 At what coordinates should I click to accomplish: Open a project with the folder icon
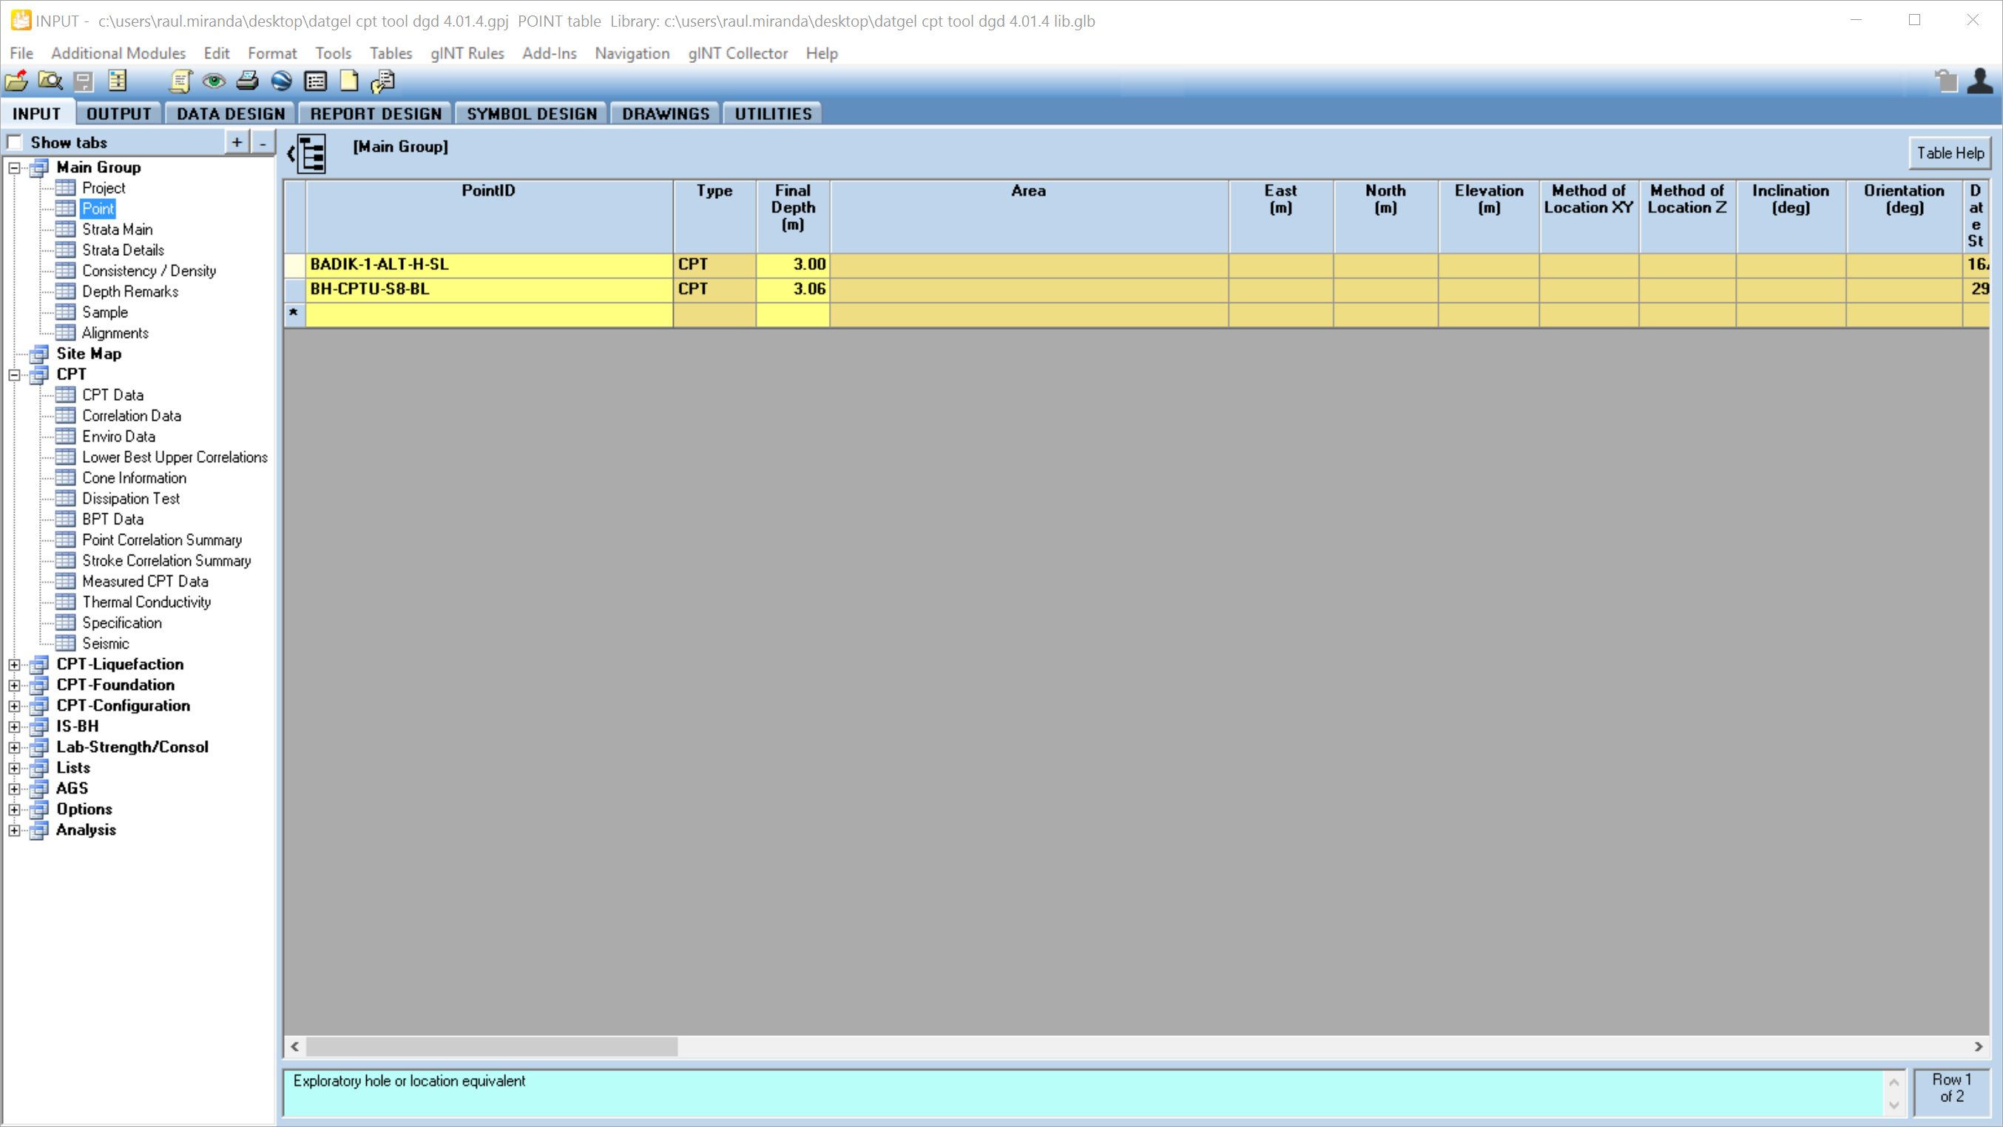pos(16,81)
